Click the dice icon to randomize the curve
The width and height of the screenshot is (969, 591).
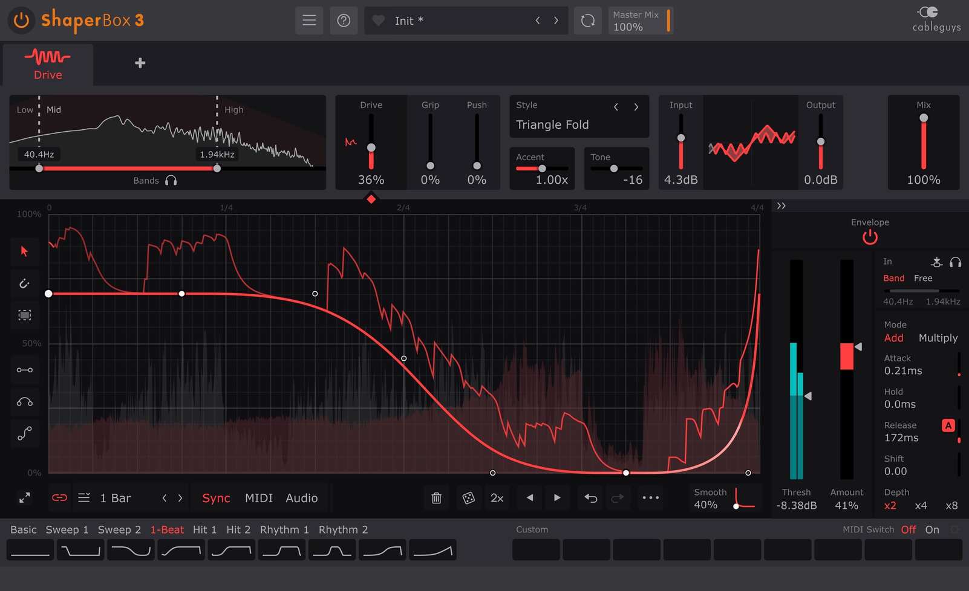[468, 497]
